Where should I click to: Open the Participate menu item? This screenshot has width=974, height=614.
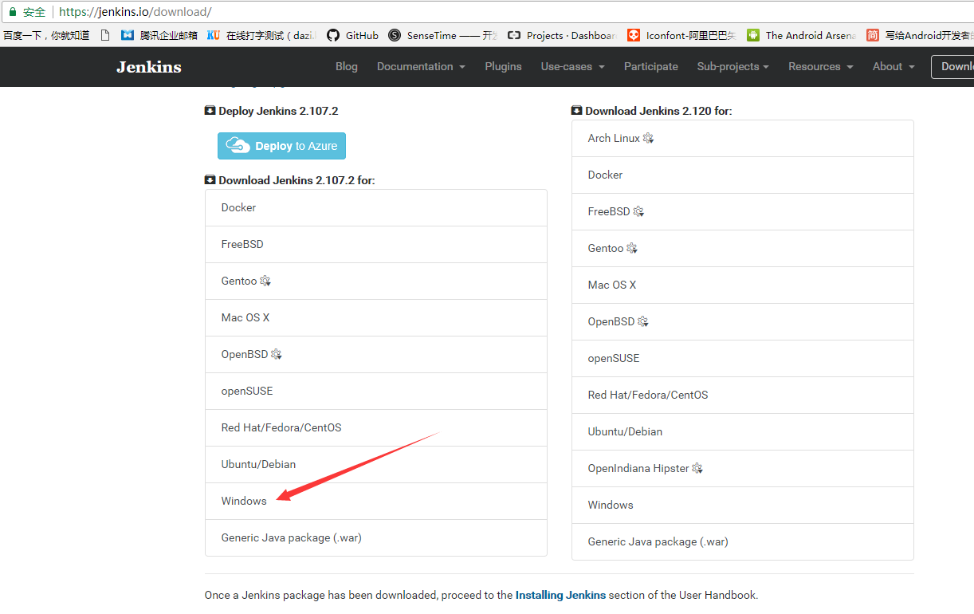(651, 66)
